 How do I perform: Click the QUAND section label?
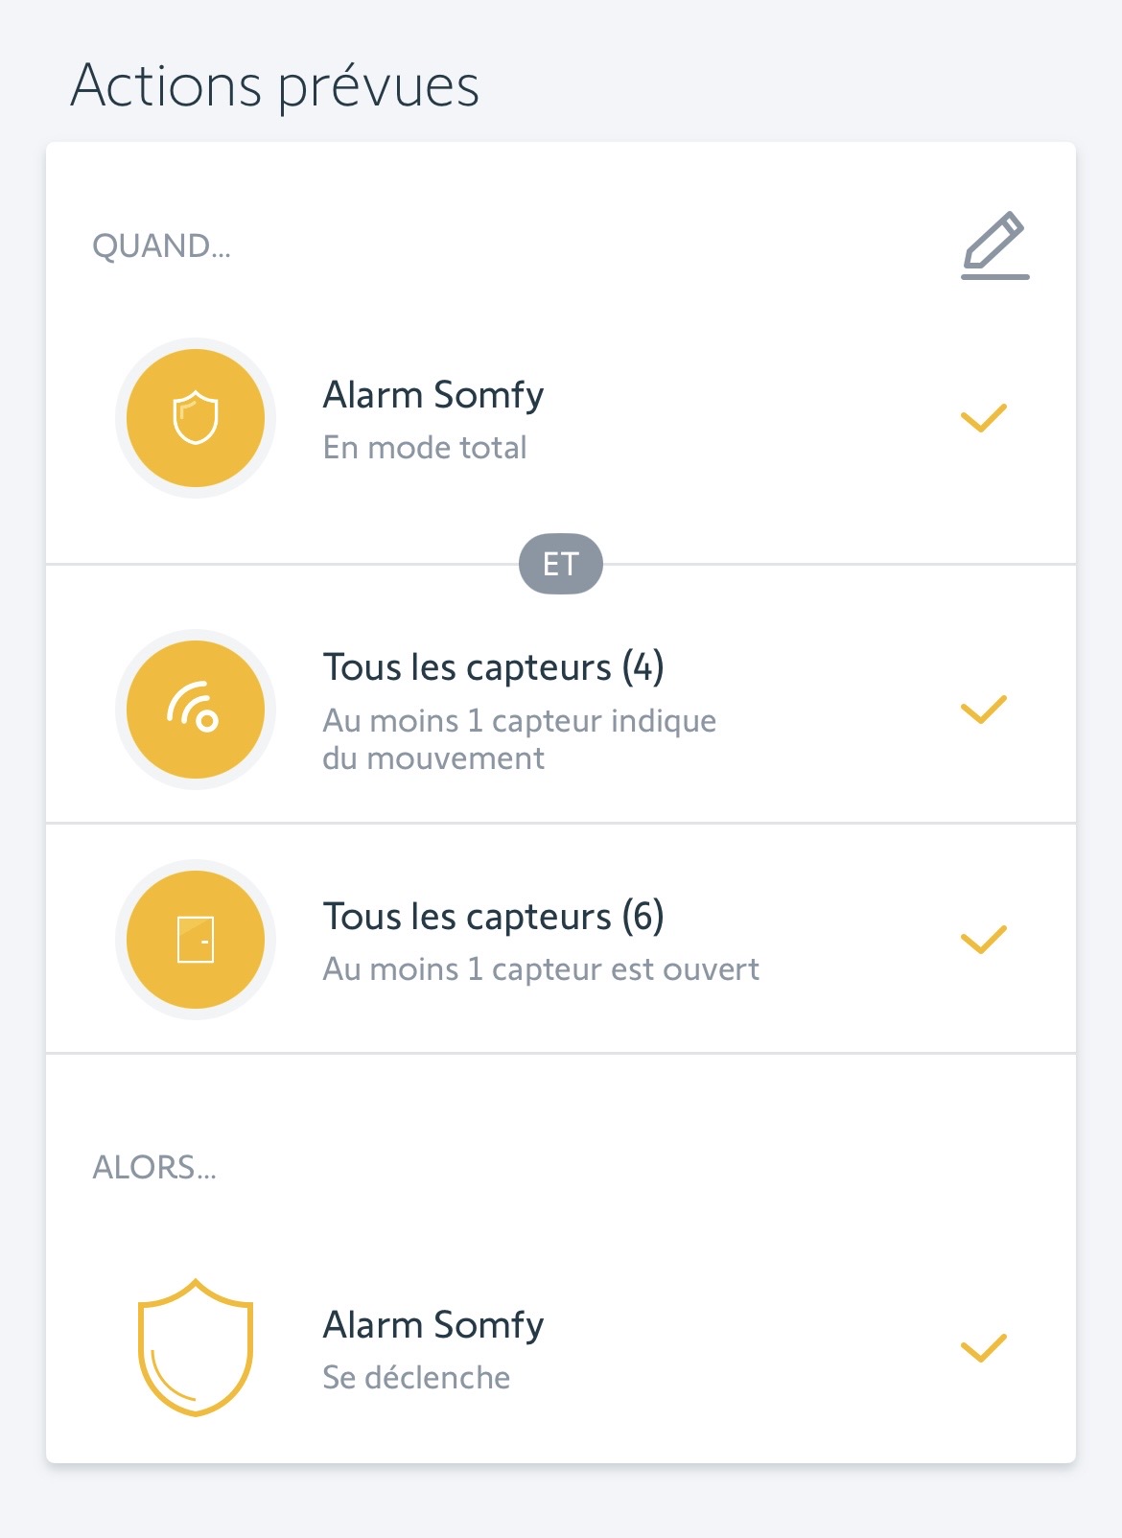(x=161, y=246)
